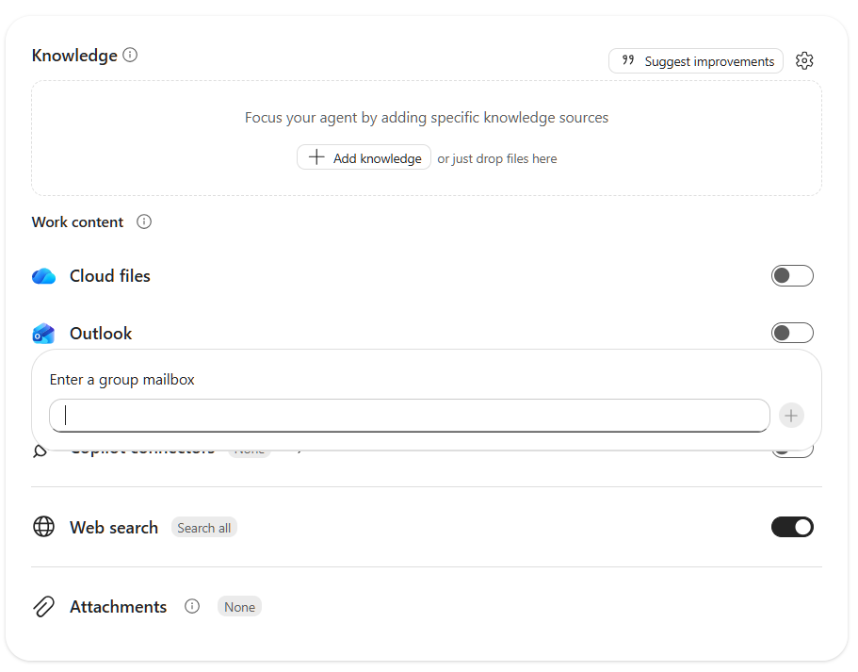Click plus button to add group mailbox
The height and width of the screenshot is (672, 858).
point(791,416)
